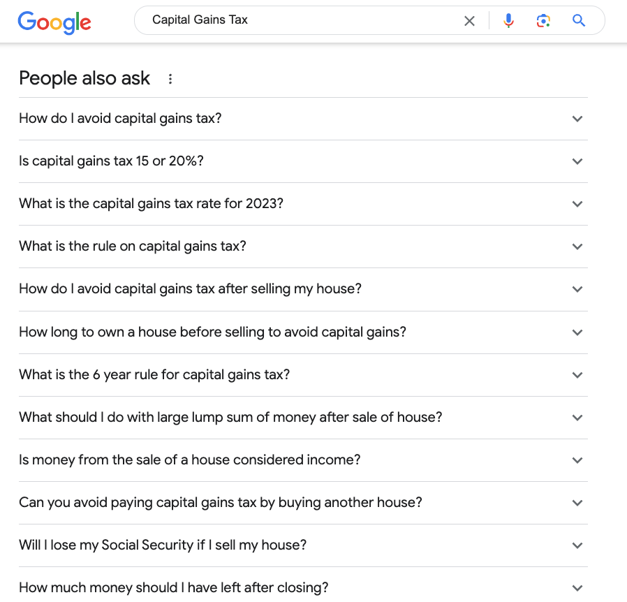Expand 'Is money from a house sale income?'
Screen dimensions: 627x602
click(x=577, y=460)
